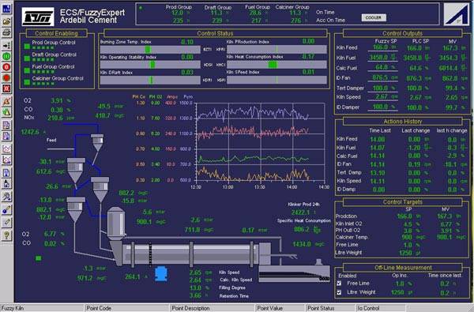Select the Kiln Speed Fuzzy SP field
The image size is (474, 312).
pyautogui.click(x=382, y=96)
